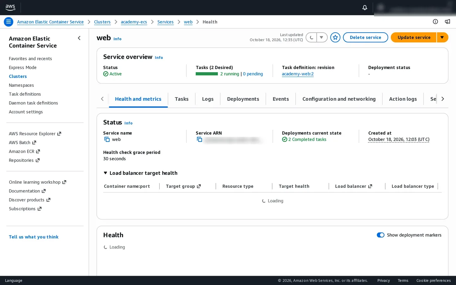Open AWS Batch external link
456x285 pixels.
(x=22, y=142)
